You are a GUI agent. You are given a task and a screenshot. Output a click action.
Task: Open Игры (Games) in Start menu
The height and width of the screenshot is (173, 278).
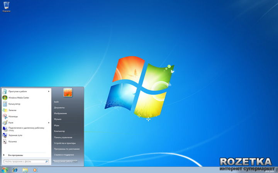click(x=56, y=125)
